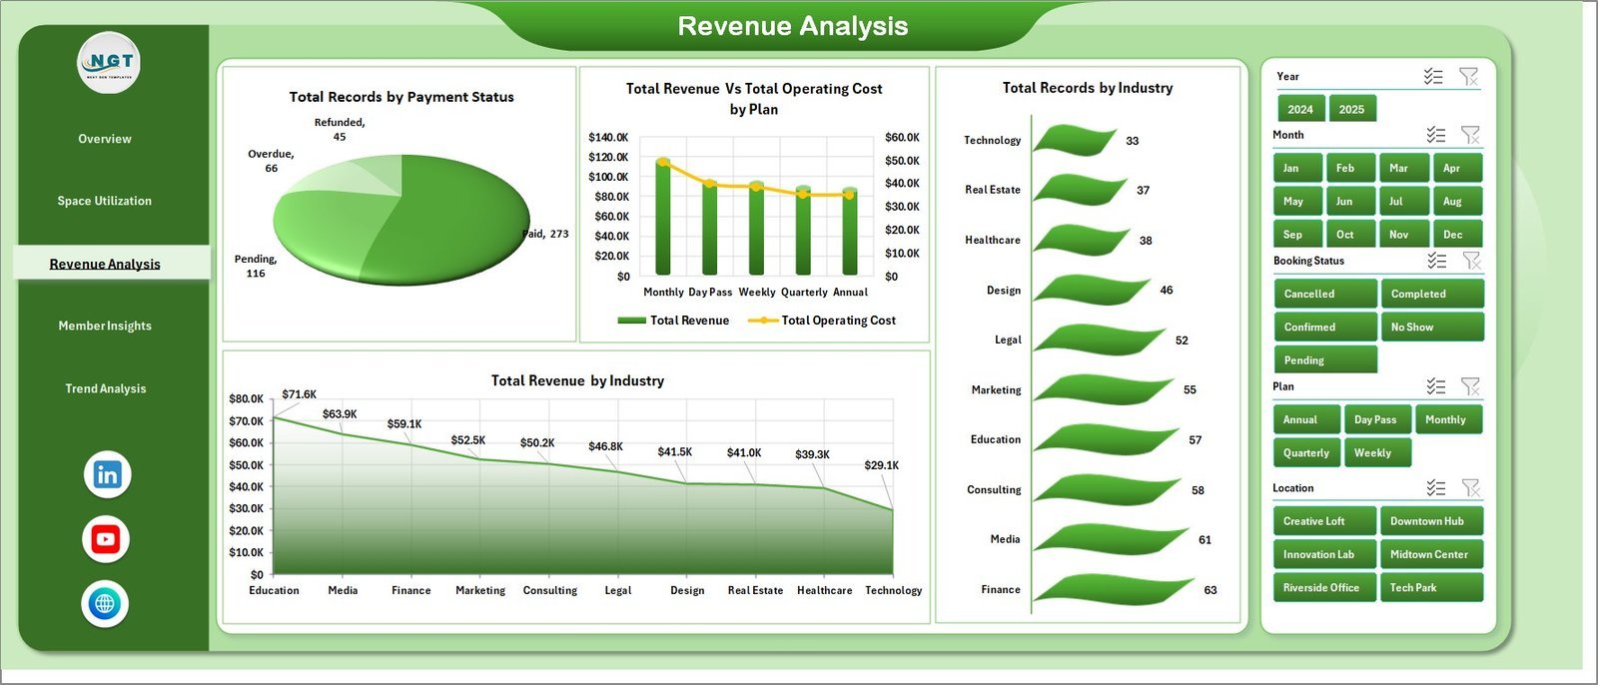This screenshot has height=685, width=1598.
Task: Open the Space Utilization page
Action: (x=105, y=201)
